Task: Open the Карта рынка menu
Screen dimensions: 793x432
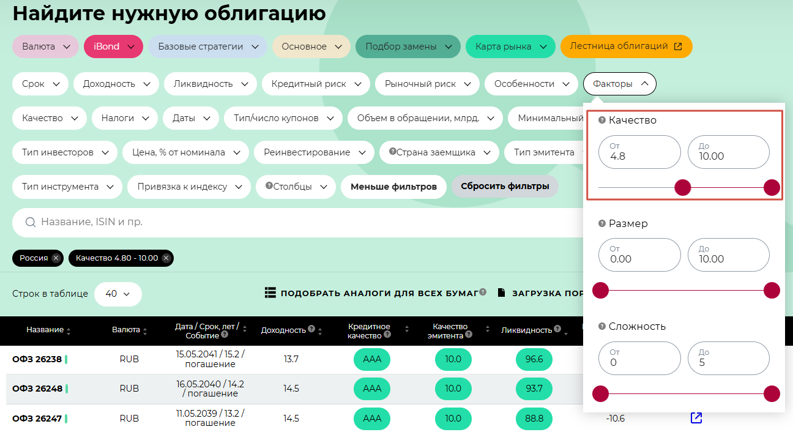Action: click(x=510, y=47)
